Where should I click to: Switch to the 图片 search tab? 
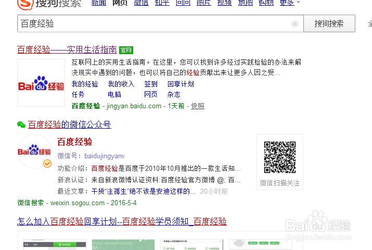[204, 3]
